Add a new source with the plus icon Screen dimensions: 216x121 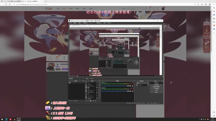tap(86, 101)
